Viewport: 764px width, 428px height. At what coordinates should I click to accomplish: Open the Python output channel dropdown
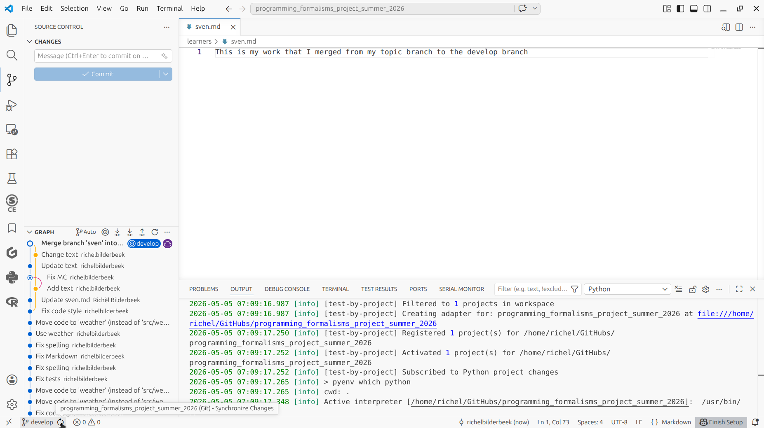click(x=628, y=289)
